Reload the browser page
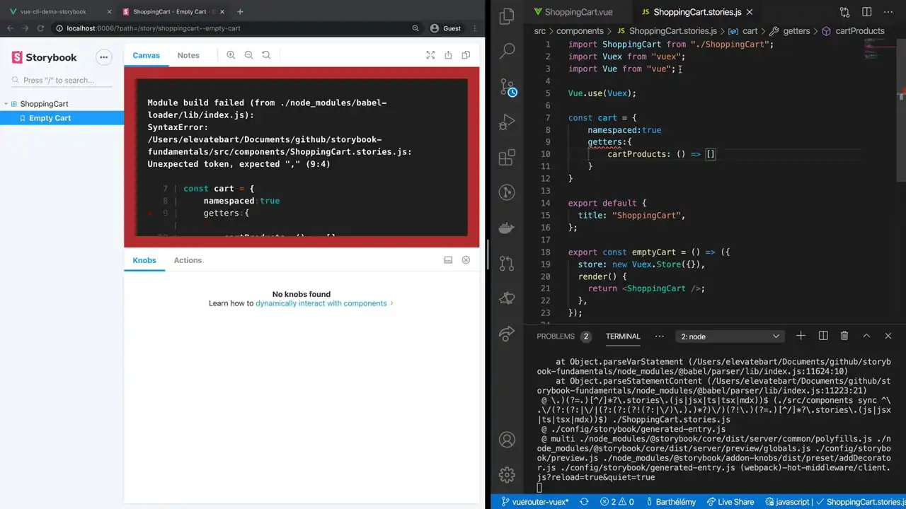Viewport: 906px width, 509px height. pyautogui.click(x=40, y=28)
